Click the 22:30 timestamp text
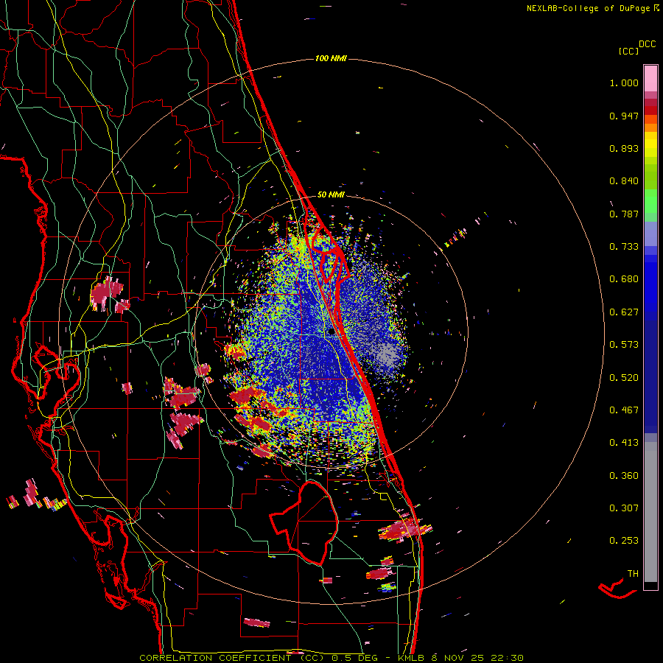Viewport: 663px width, 663px height. [x=507, y=658]
